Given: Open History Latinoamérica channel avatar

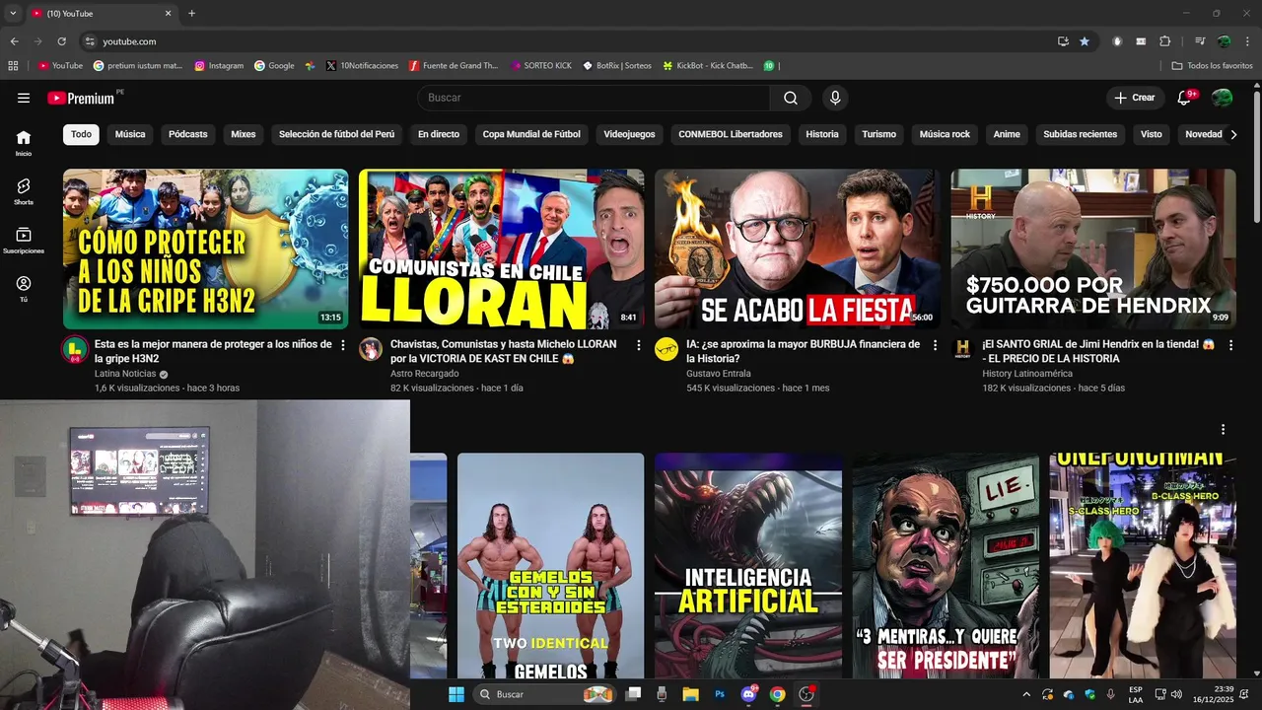Looking at the screenshot, I should pos(962,349).
